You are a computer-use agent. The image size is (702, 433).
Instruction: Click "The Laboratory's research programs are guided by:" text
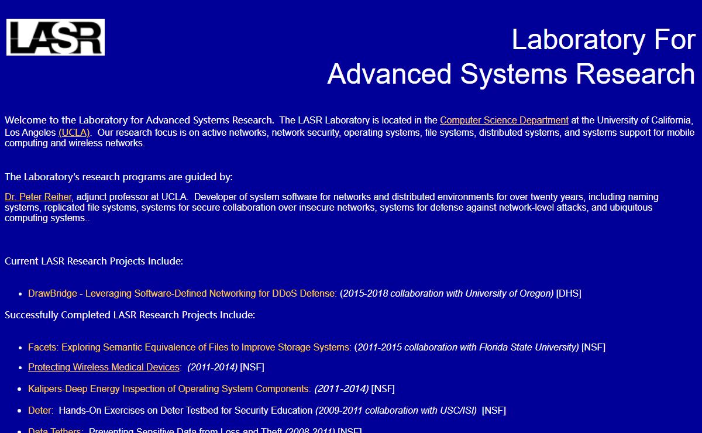coord(119,177)
